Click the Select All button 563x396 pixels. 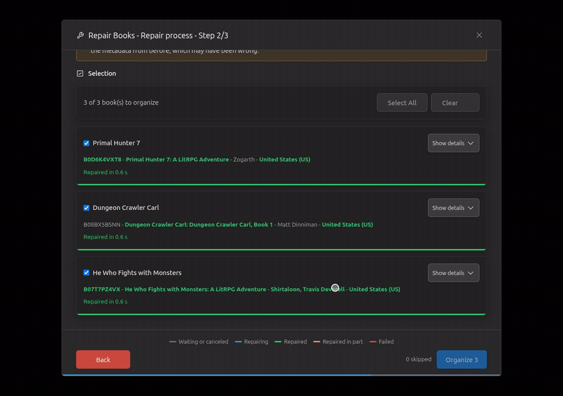click(x=402, y=103)
